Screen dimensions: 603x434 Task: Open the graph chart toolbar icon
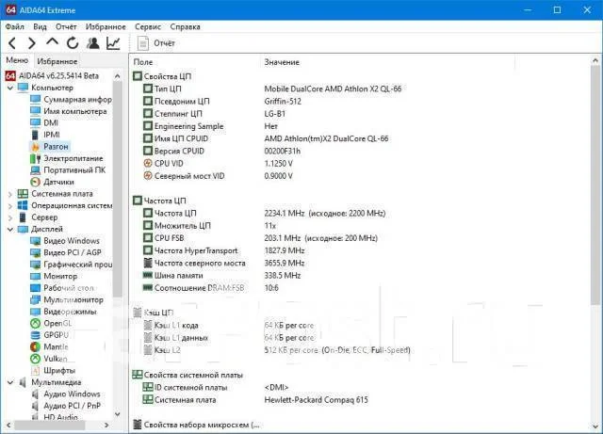click(x=113, y=43)
